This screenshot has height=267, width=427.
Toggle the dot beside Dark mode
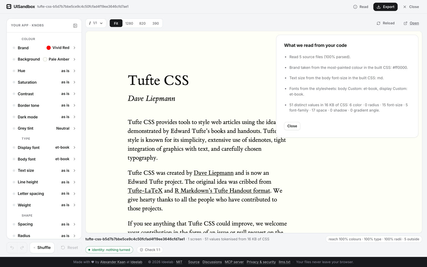point(14,117)
